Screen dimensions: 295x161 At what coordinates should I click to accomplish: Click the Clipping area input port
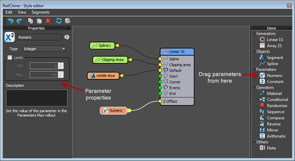click(160, 65)
